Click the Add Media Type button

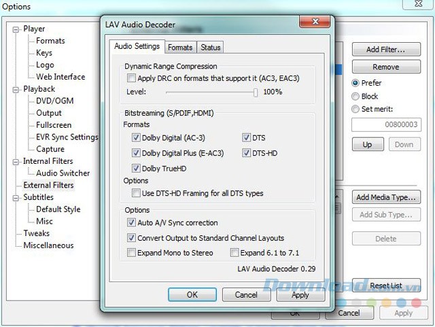[x=385, y=198]
